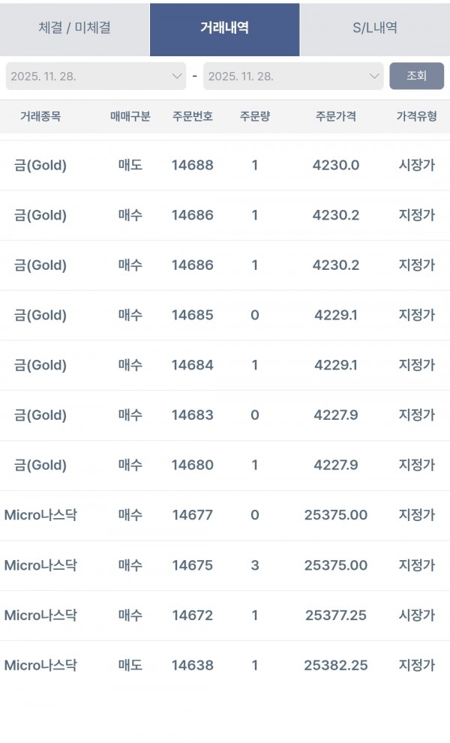The width and height of the screenshot is (450, 743).
Task: Sort by the 거래종목 column header
Action: (40, 116)
